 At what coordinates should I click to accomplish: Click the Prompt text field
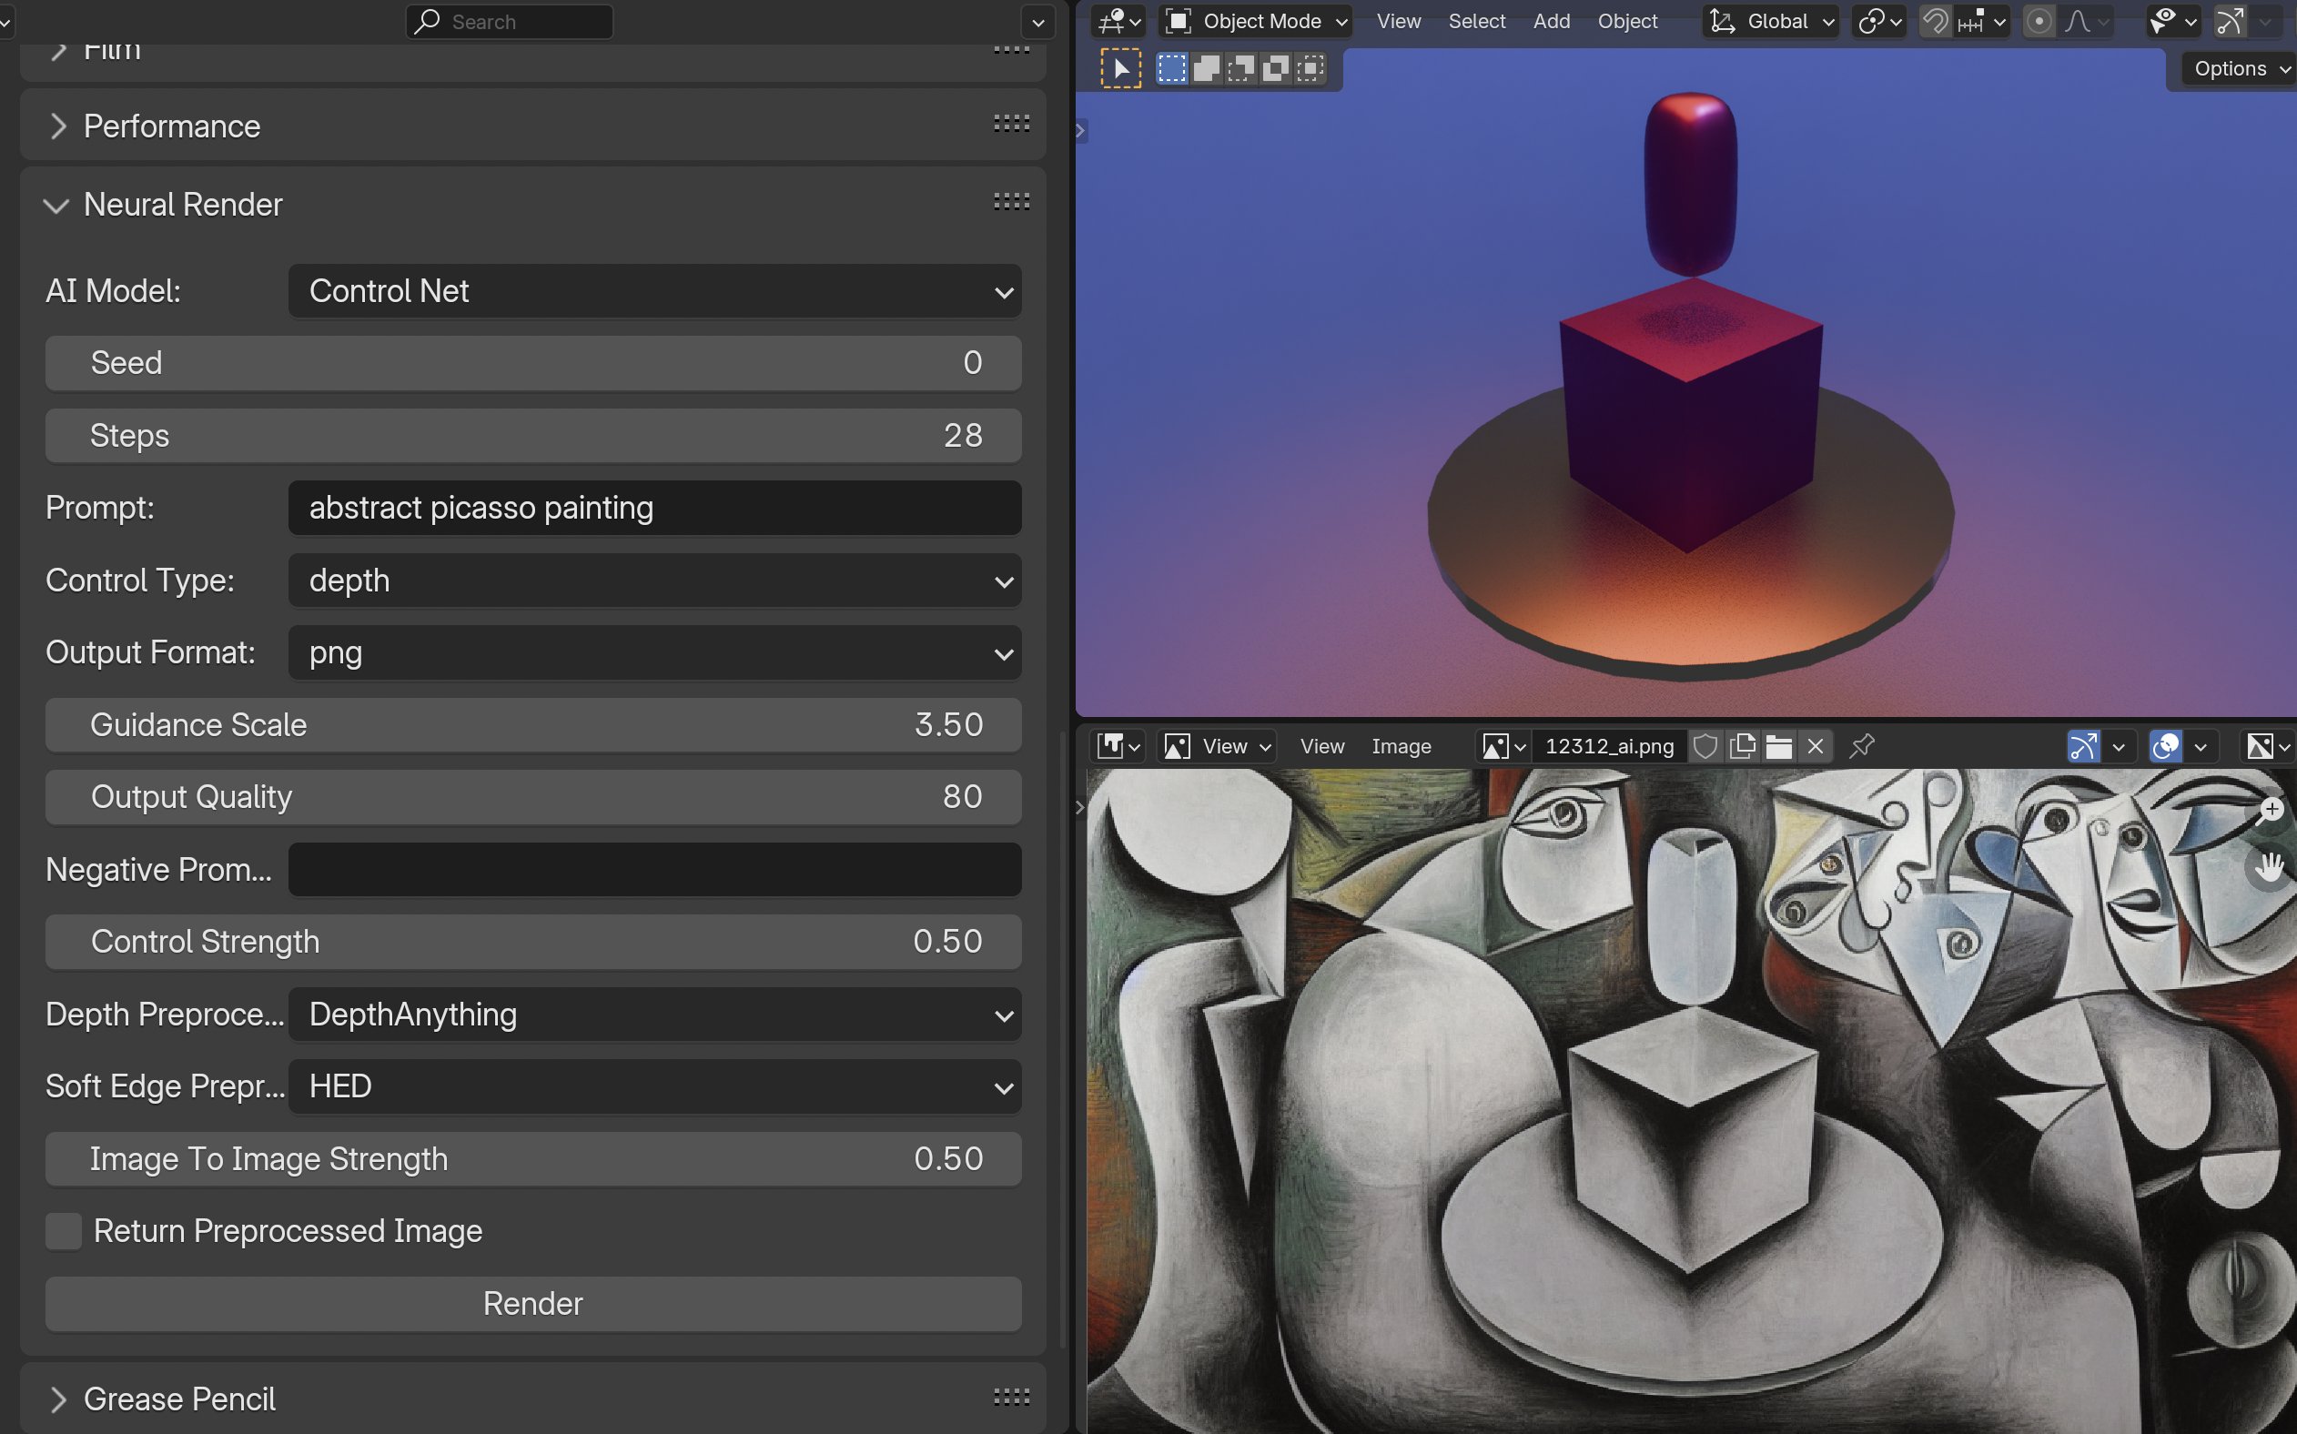[654, 509]
